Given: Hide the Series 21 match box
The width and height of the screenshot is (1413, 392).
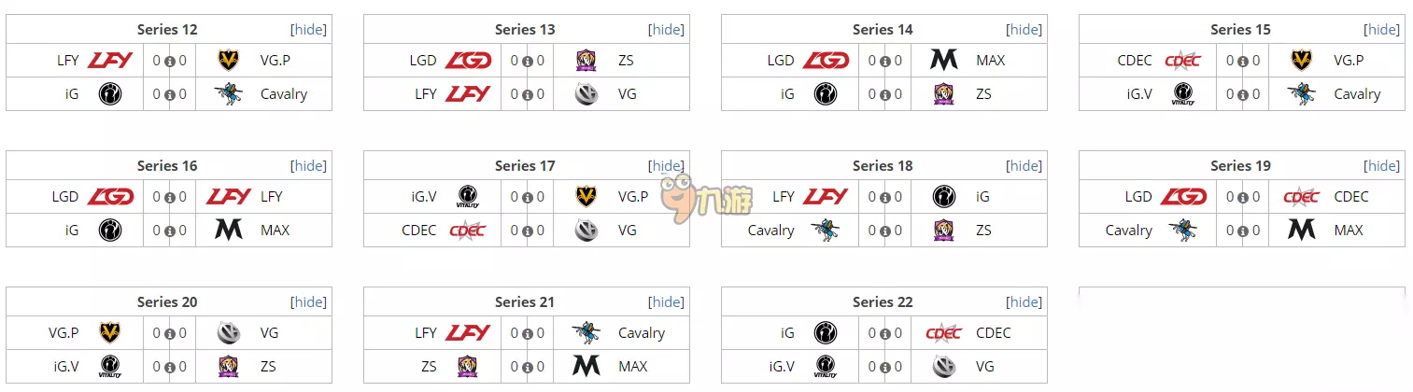Looking at the screenshot, I should tap(666, 302).
